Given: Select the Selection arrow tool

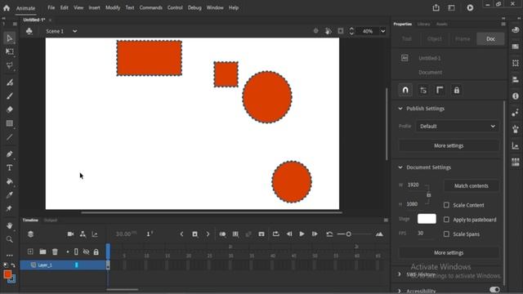Looking at the screenshot, I should tap(9, 38).
